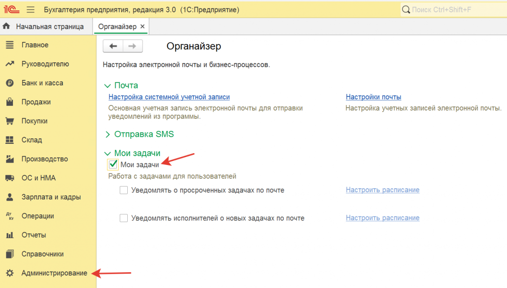Click the 1C logo icon

tap(11, 10)
